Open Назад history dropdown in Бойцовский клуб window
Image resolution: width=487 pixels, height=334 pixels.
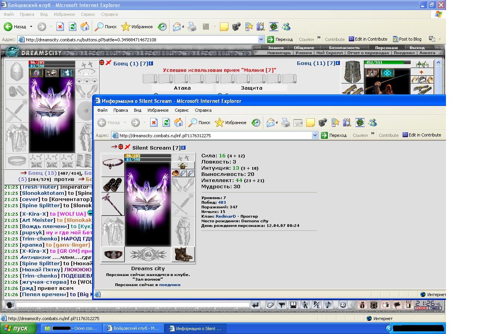coord(31,27)
